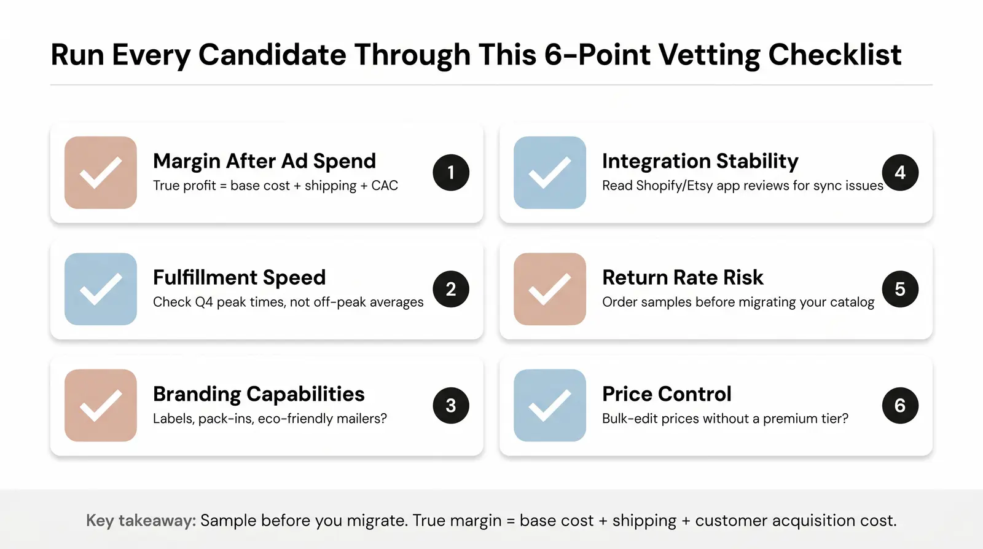Click the Margin After Ad Spend heading
This screenshot has height=549, width=983.
point(264,161)
